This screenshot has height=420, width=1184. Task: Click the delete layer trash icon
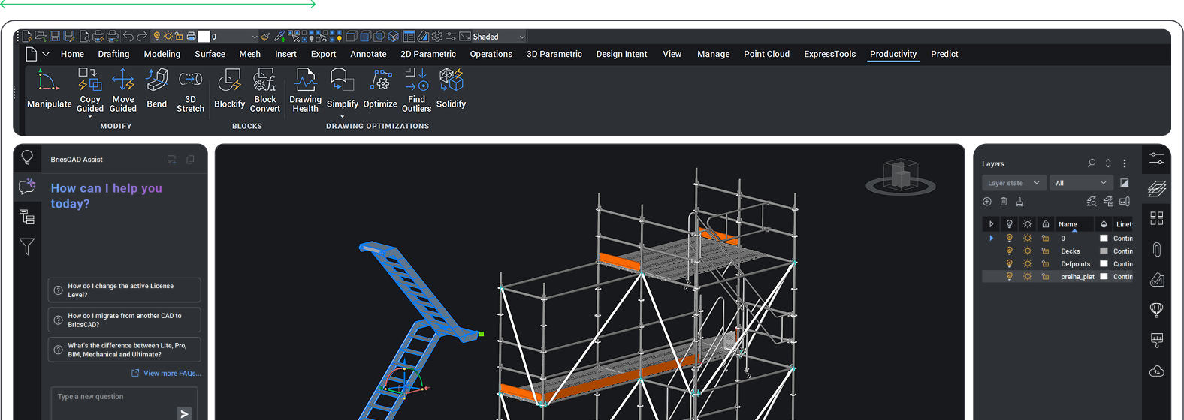coord(1004,202)
